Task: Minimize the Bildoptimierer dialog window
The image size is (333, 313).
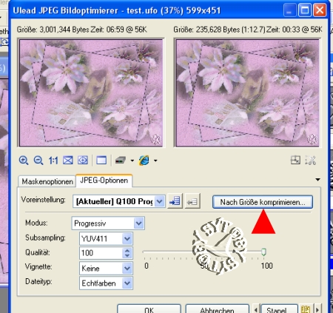Action: click(289, 10)
